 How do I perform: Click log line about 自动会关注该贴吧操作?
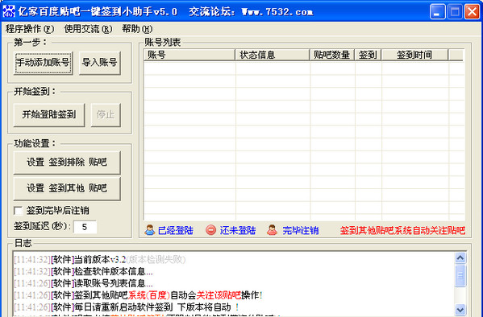pos(138,295)
